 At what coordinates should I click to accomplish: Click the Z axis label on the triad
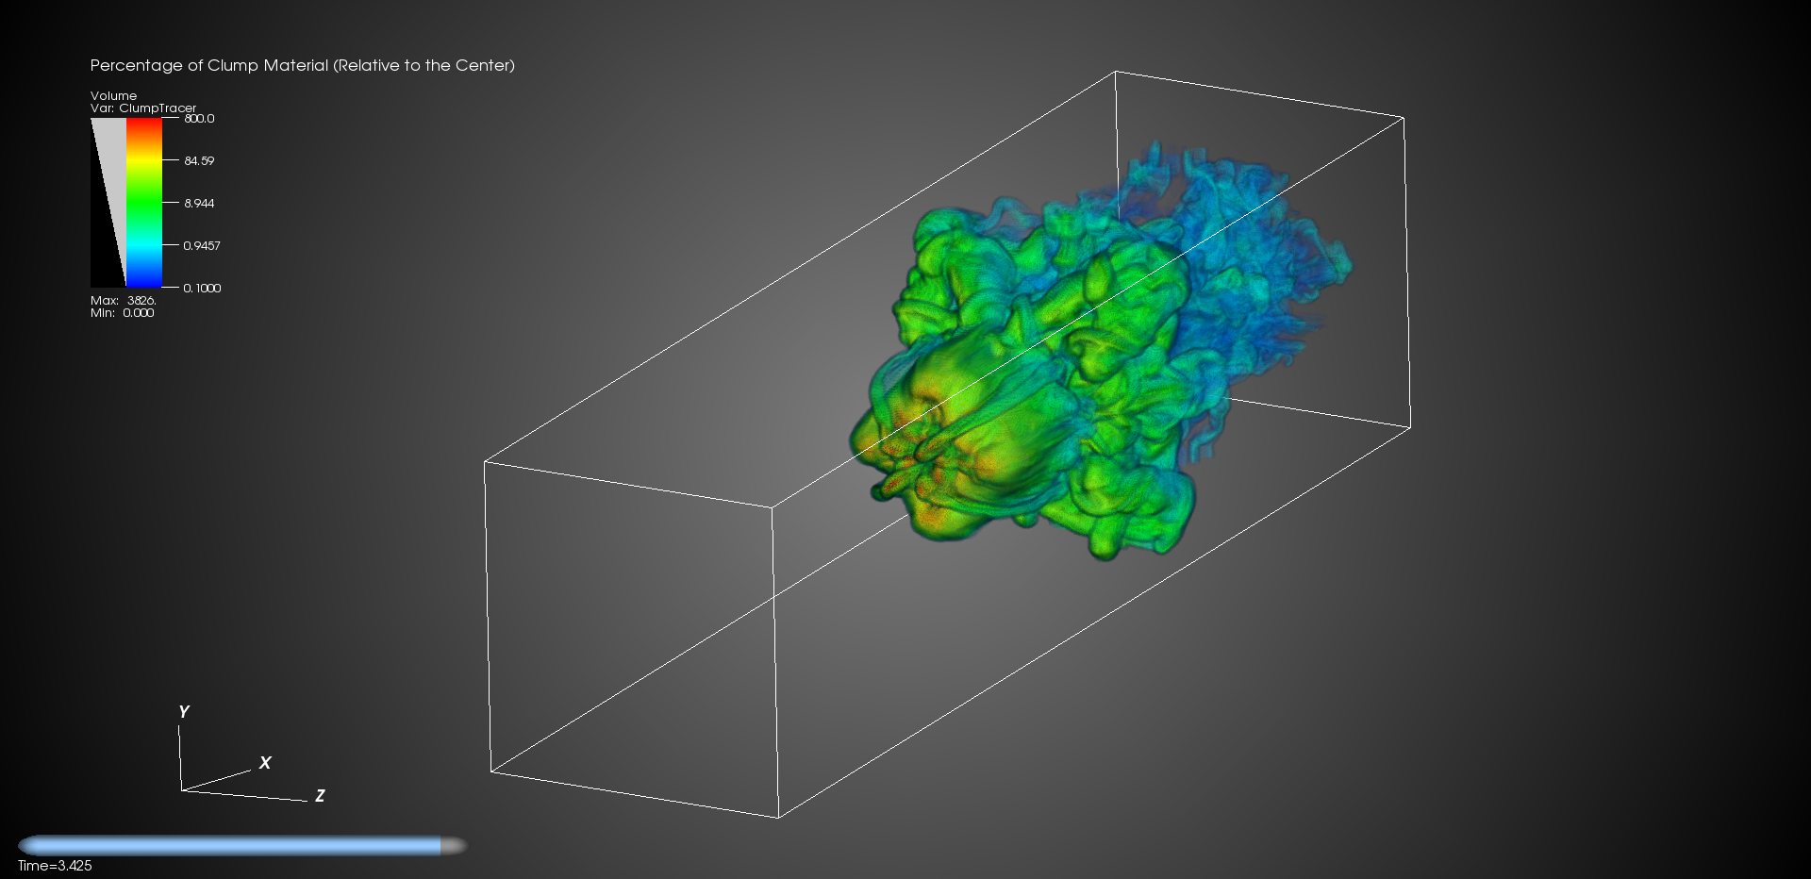(x=321, y=796)
